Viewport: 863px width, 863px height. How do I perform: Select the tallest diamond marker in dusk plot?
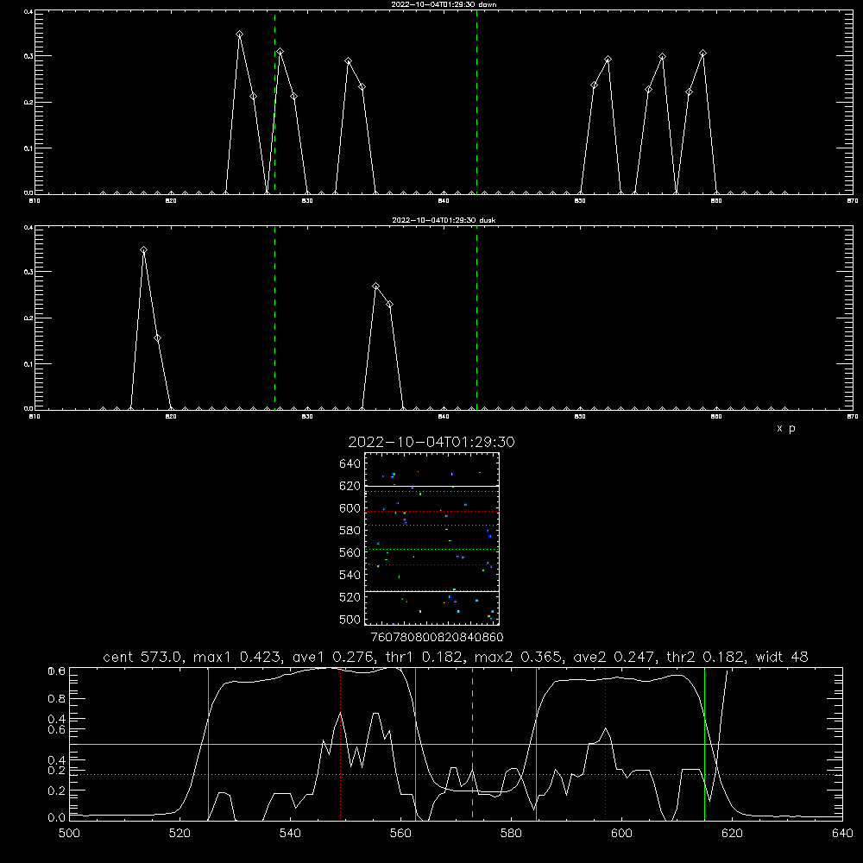(143, 250)
